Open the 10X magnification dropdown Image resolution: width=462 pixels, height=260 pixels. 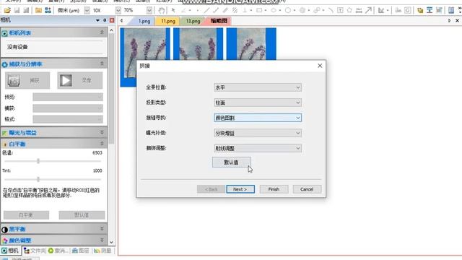(118, 10)
